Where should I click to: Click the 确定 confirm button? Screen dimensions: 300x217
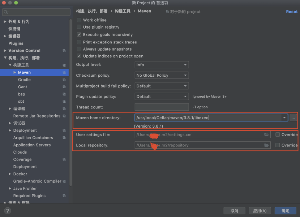pos(285,211)
